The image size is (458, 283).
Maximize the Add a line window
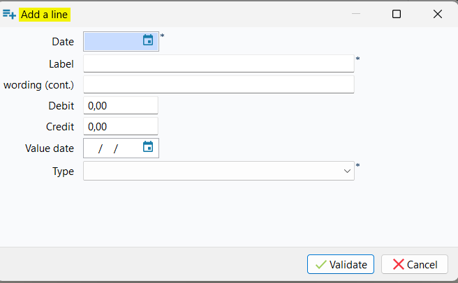397,14
